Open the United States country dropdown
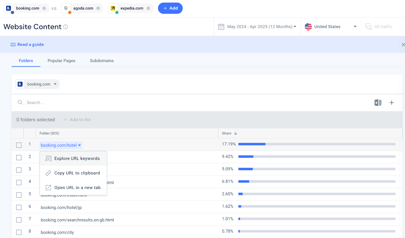This screenshot has height=238, width=405. 331,27
